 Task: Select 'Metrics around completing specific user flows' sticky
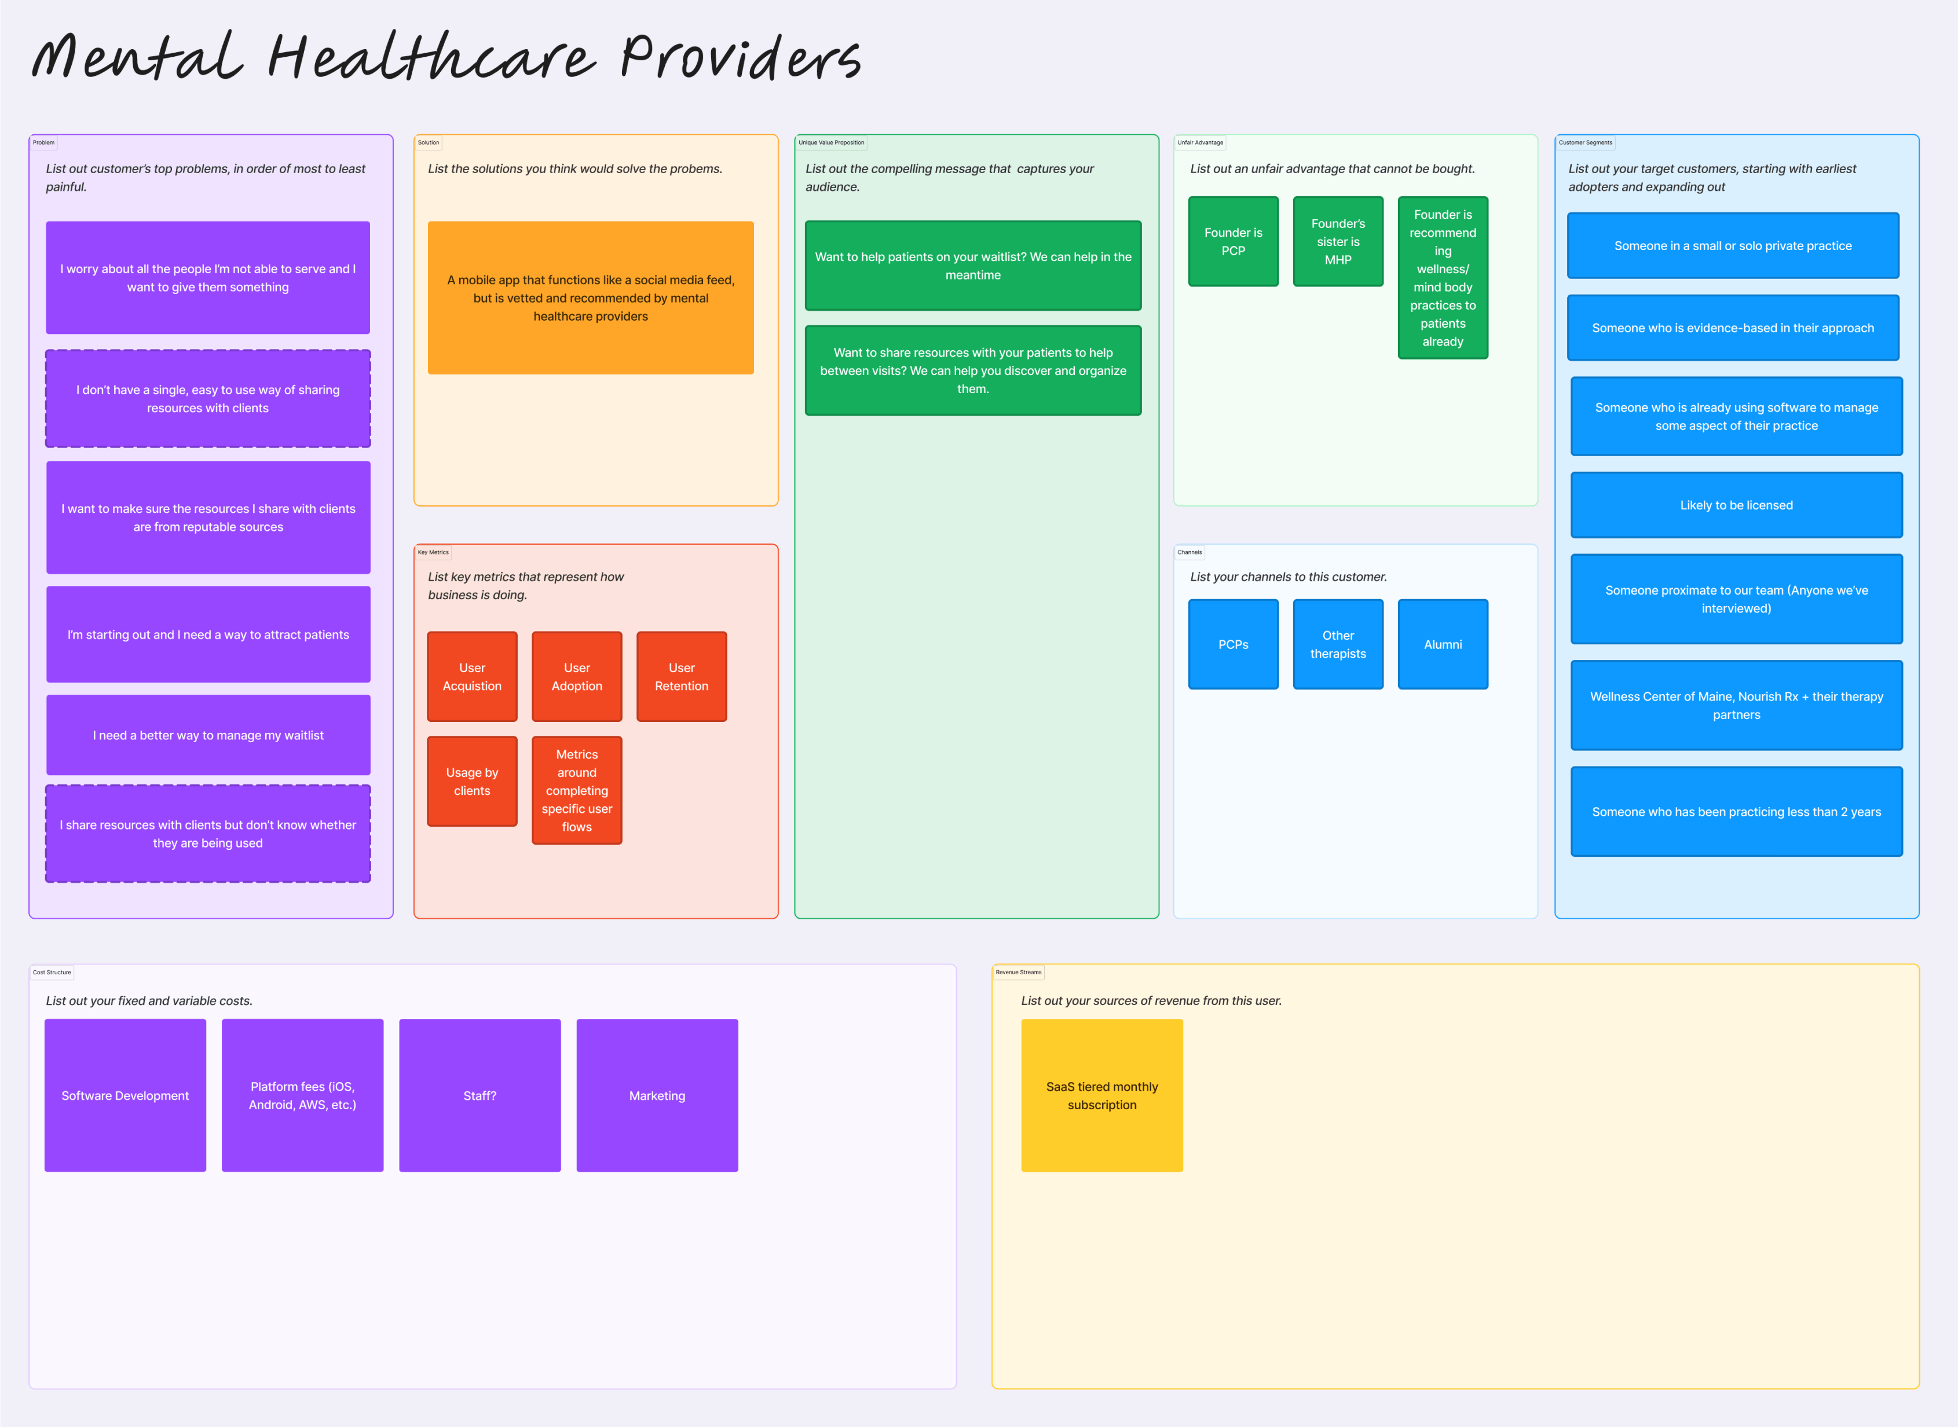point(576,790)
